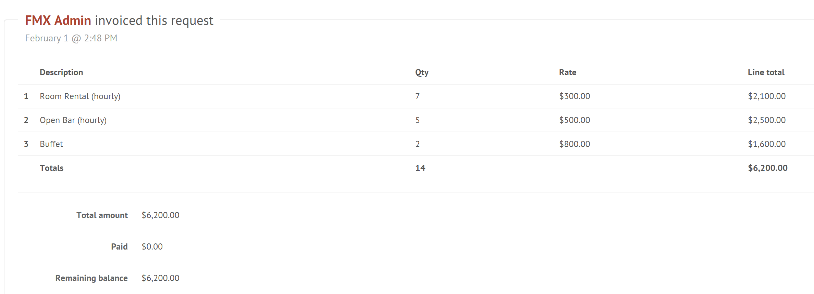Click the Open Bar (hourly) line item
This screenshot has height=294, width=814.
click(x=73, y=120)
